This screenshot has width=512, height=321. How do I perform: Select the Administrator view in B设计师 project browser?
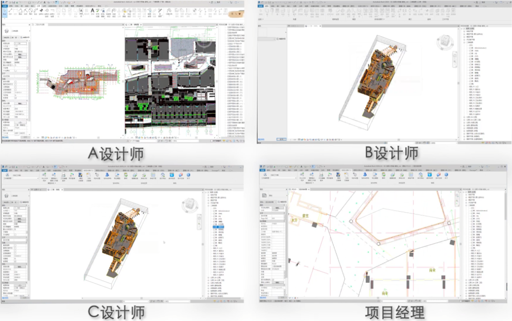pyautogui.click(x=478, y=48)
